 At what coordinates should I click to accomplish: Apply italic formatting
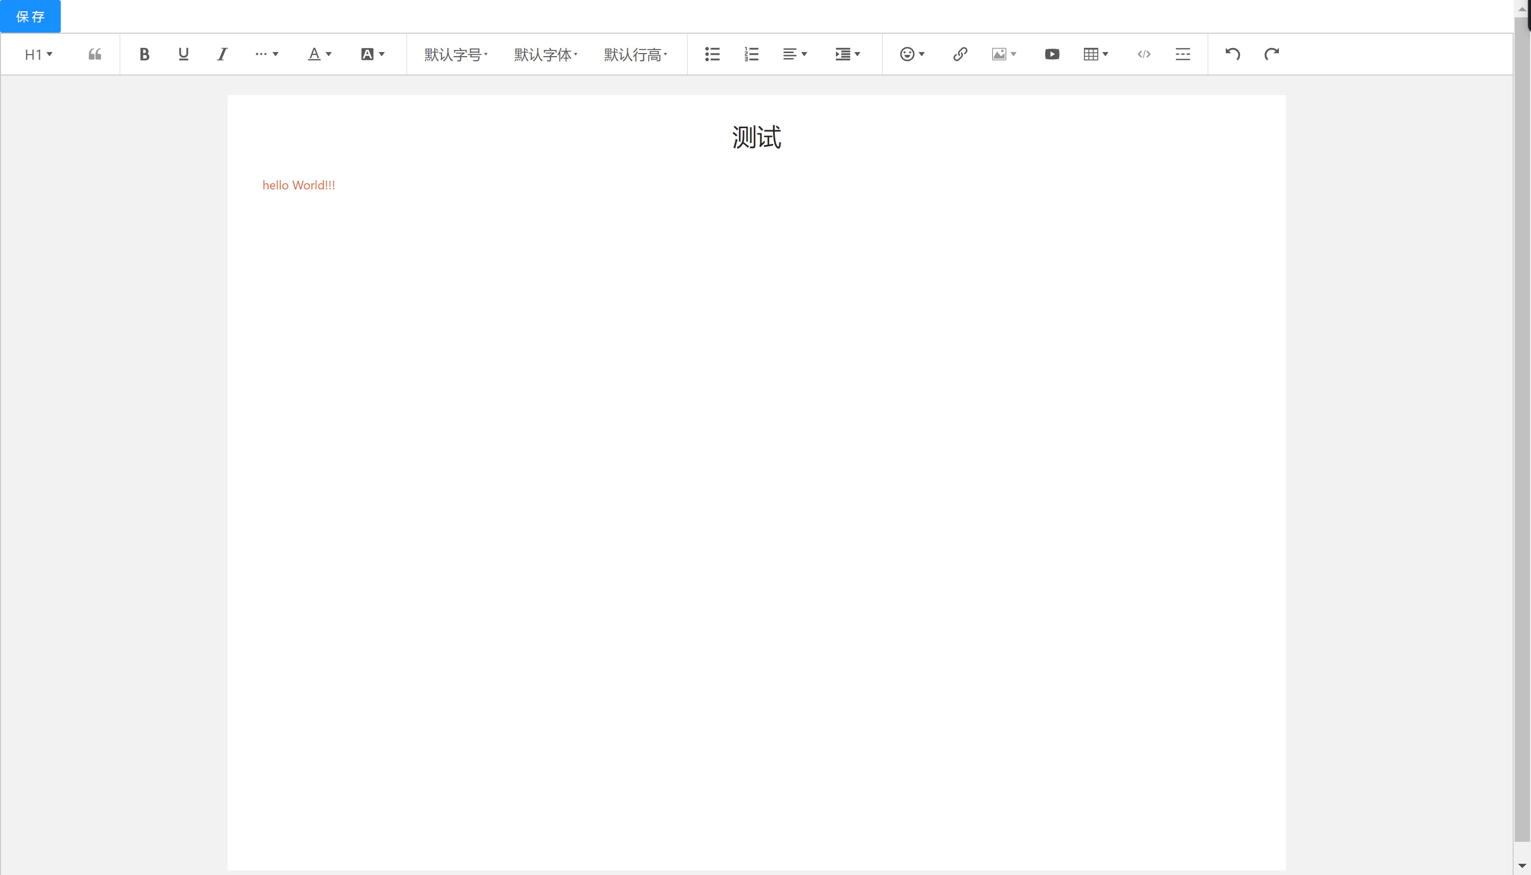tap(221, 54)
